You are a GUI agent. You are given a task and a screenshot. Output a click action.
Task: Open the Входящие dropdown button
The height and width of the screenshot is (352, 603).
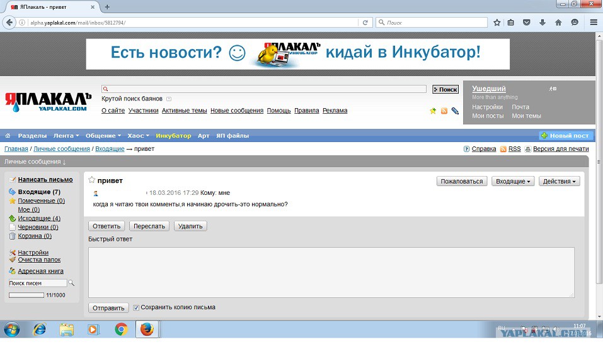pos(513,182)
